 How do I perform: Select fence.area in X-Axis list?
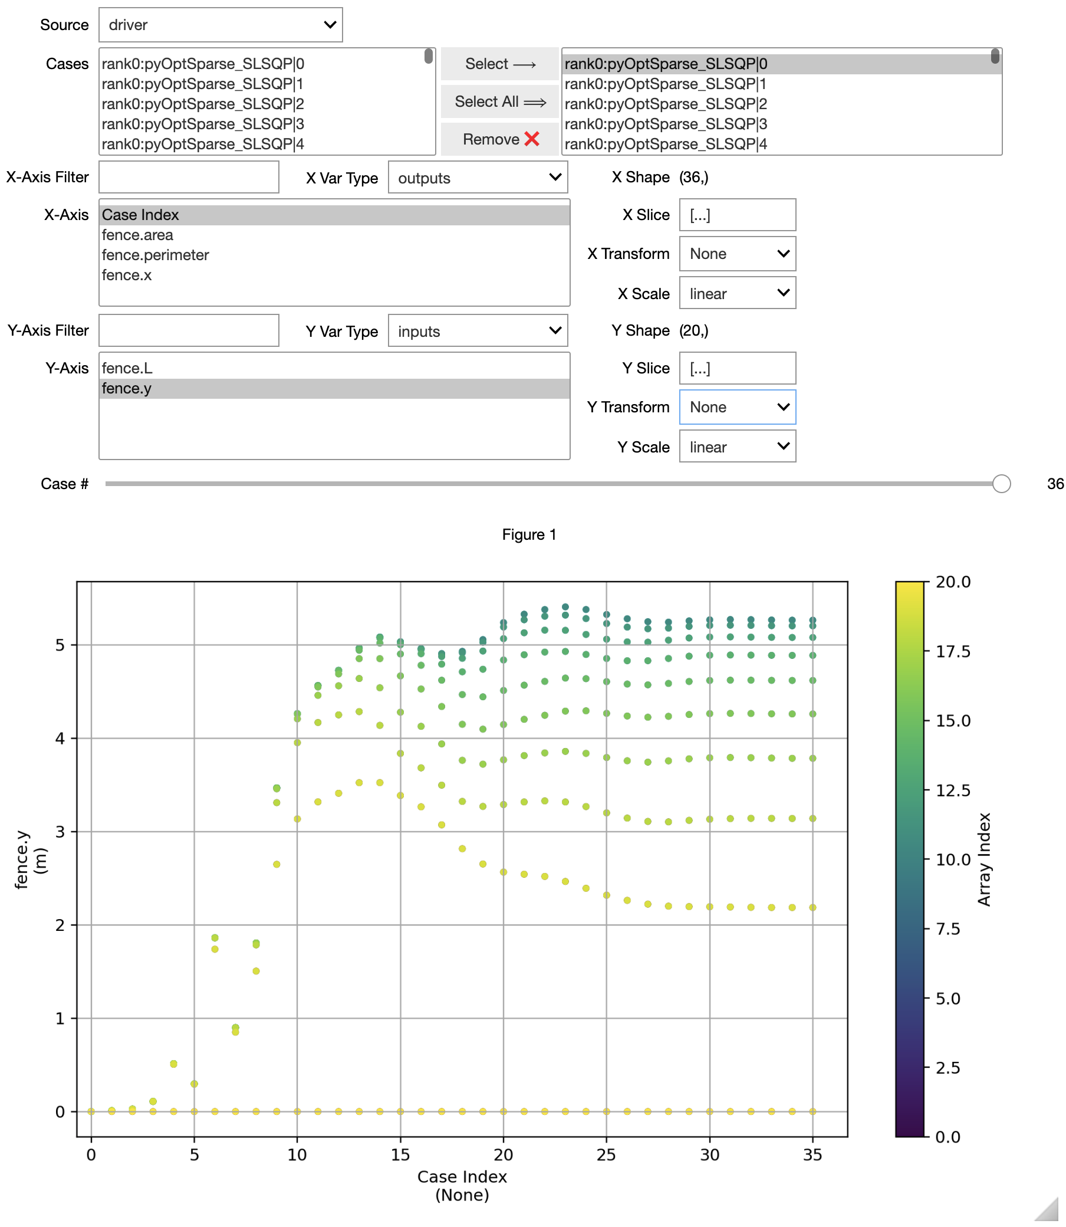pyautogui.click(x=334, y=235)
